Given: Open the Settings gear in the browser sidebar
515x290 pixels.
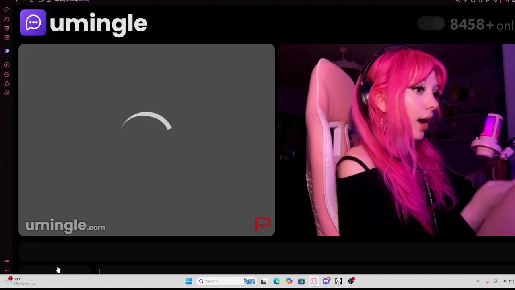Looking at the screenshot, I should 7,93.
